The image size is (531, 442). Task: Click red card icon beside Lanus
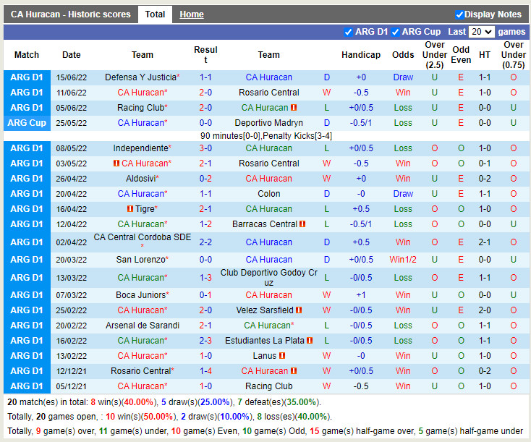coord(282,356)
